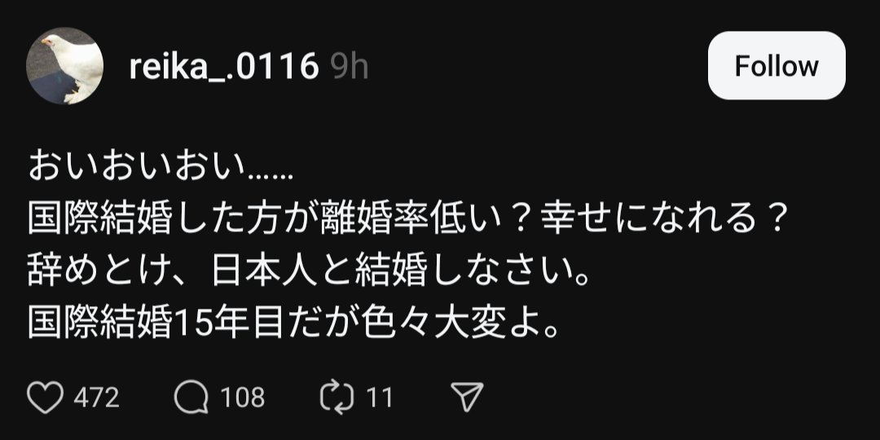Screen dimensions: 880x440
Task: Open the post via the 9h timestamp
Action: tap(349, 68)
